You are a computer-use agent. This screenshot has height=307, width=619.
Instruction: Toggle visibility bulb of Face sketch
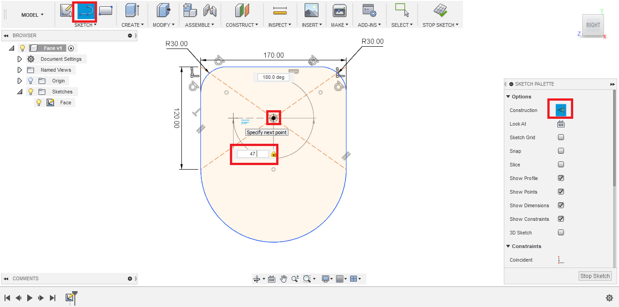tap(39, 102)
